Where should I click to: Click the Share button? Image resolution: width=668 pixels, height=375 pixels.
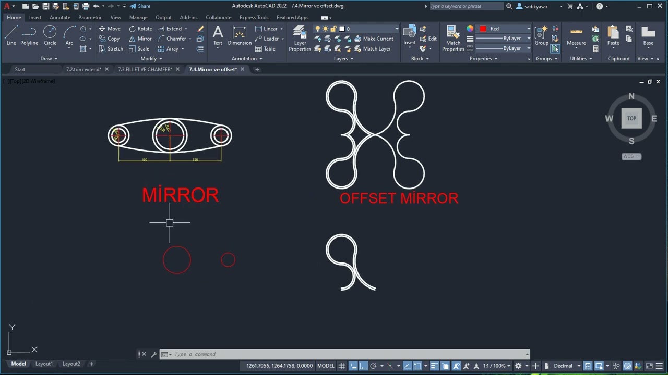point(140,6)
